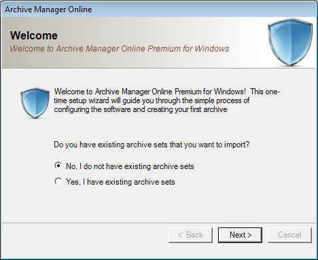Screen dimensions: 318x260
Task: Click the large blue shield logo in header
Action: tap(290, 42)
